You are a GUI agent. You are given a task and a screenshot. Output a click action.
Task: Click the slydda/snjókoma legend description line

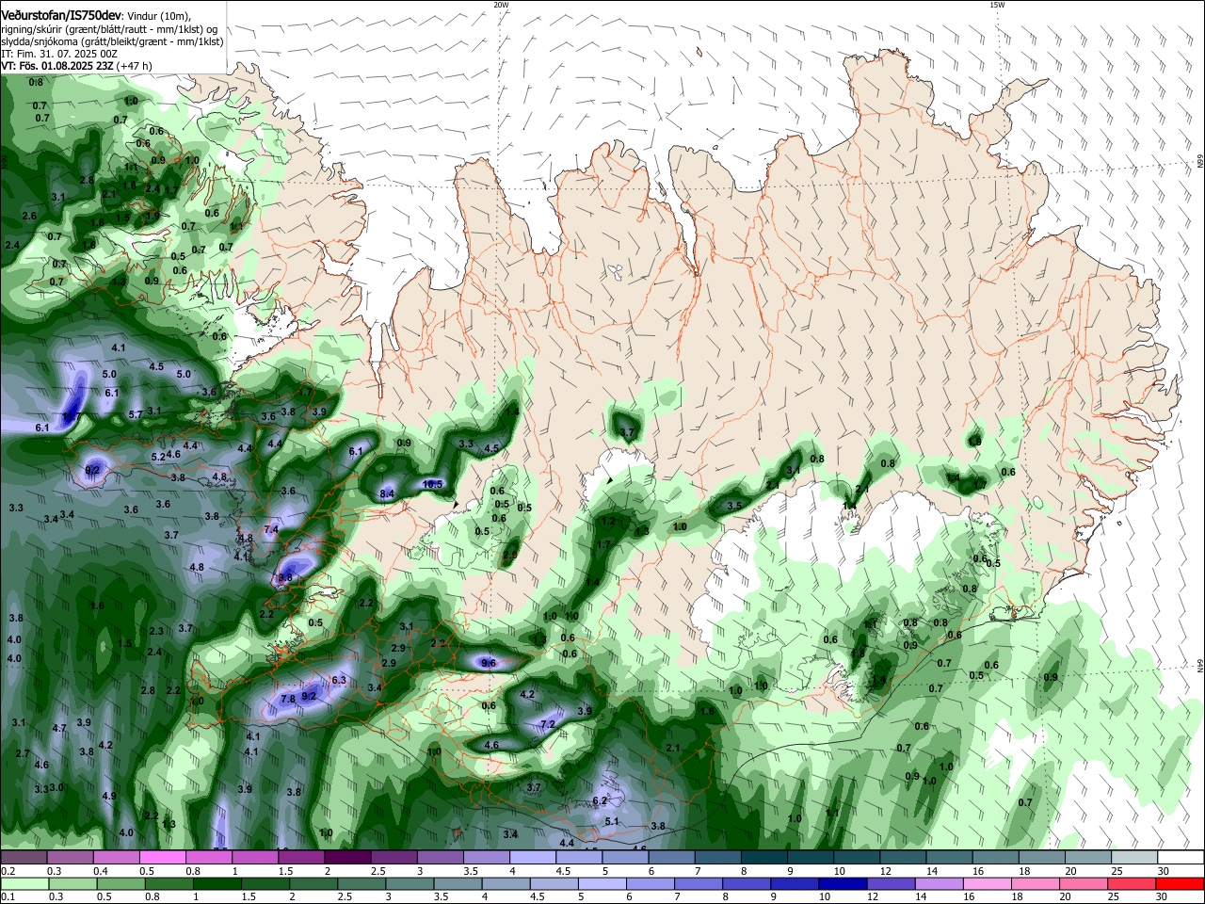point(112,41)
